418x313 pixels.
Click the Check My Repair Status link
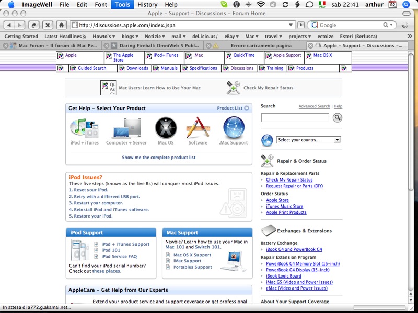click(x=289, y=180)
